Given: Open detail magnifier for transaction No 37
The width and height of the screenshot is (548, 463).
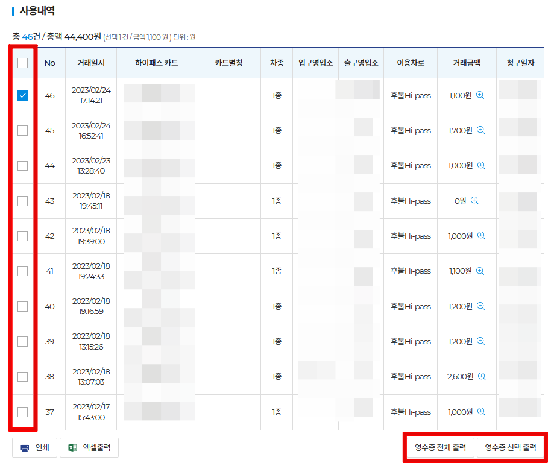Looking at the screenshot, I should [481, 412].
